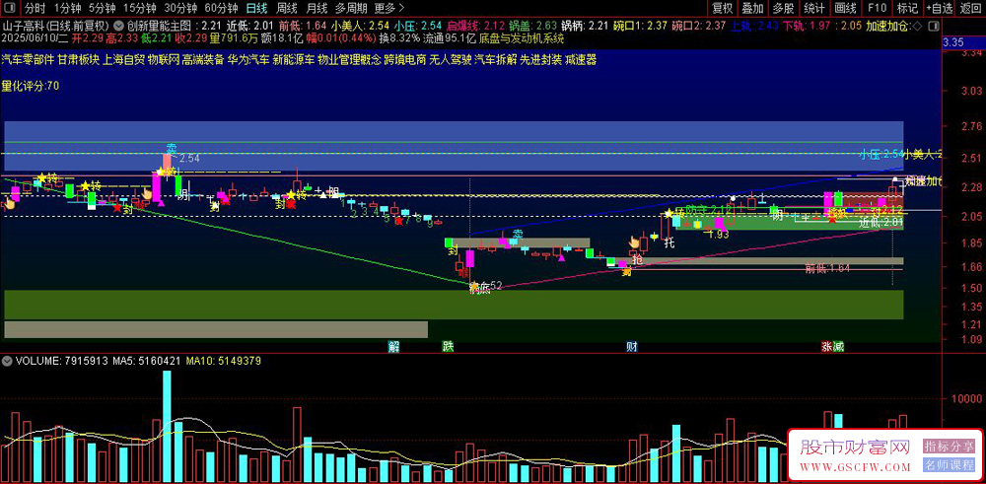Click the 上海自贸 concept tag
Image resolution: width=986 pixels, height=484 pixels.
(x=123, y=60)
